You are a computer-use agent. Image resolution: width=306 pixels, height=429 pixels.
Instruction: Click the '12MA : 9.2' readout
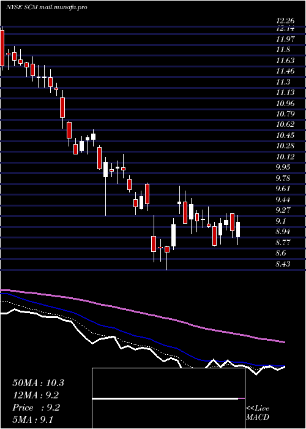click(x=35, y=395)
